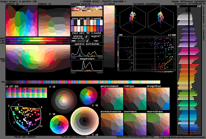Image resolution: width=206 pixels, height=139 pixels.
Task: Toggle the upper internal similarity checkbox
Action: pyautogui.click(x=87, y=37)
